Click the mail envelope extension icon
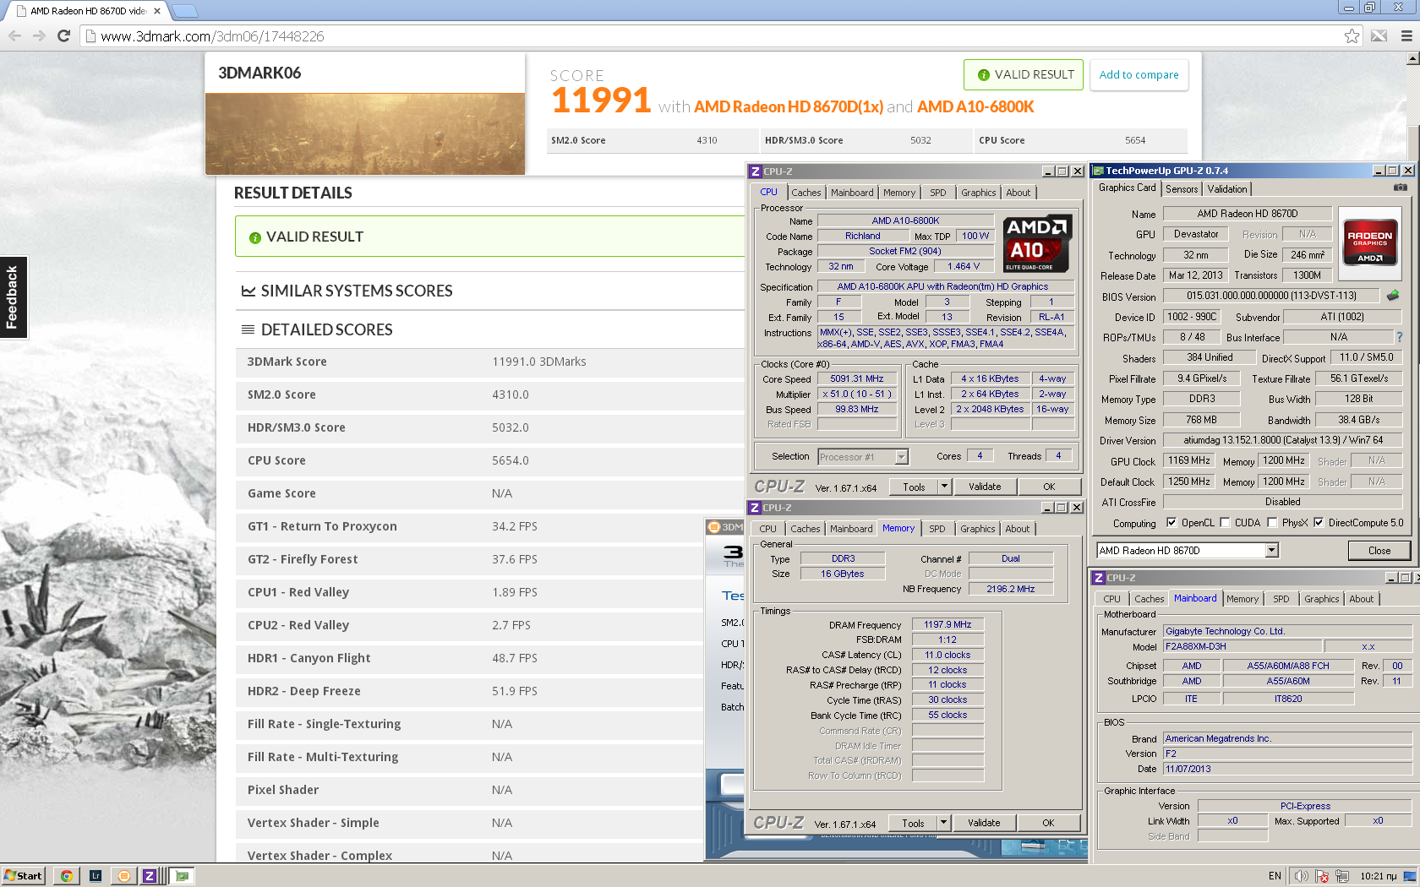The image size is (1420, 887). click(1379, 35)
